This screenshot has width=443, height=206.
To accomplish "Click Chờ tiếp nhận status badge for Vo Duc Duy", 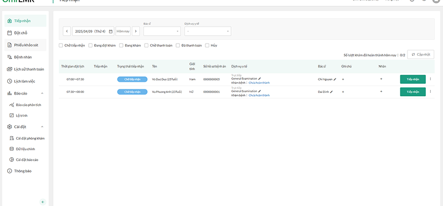I will click(x=132, y=80).
